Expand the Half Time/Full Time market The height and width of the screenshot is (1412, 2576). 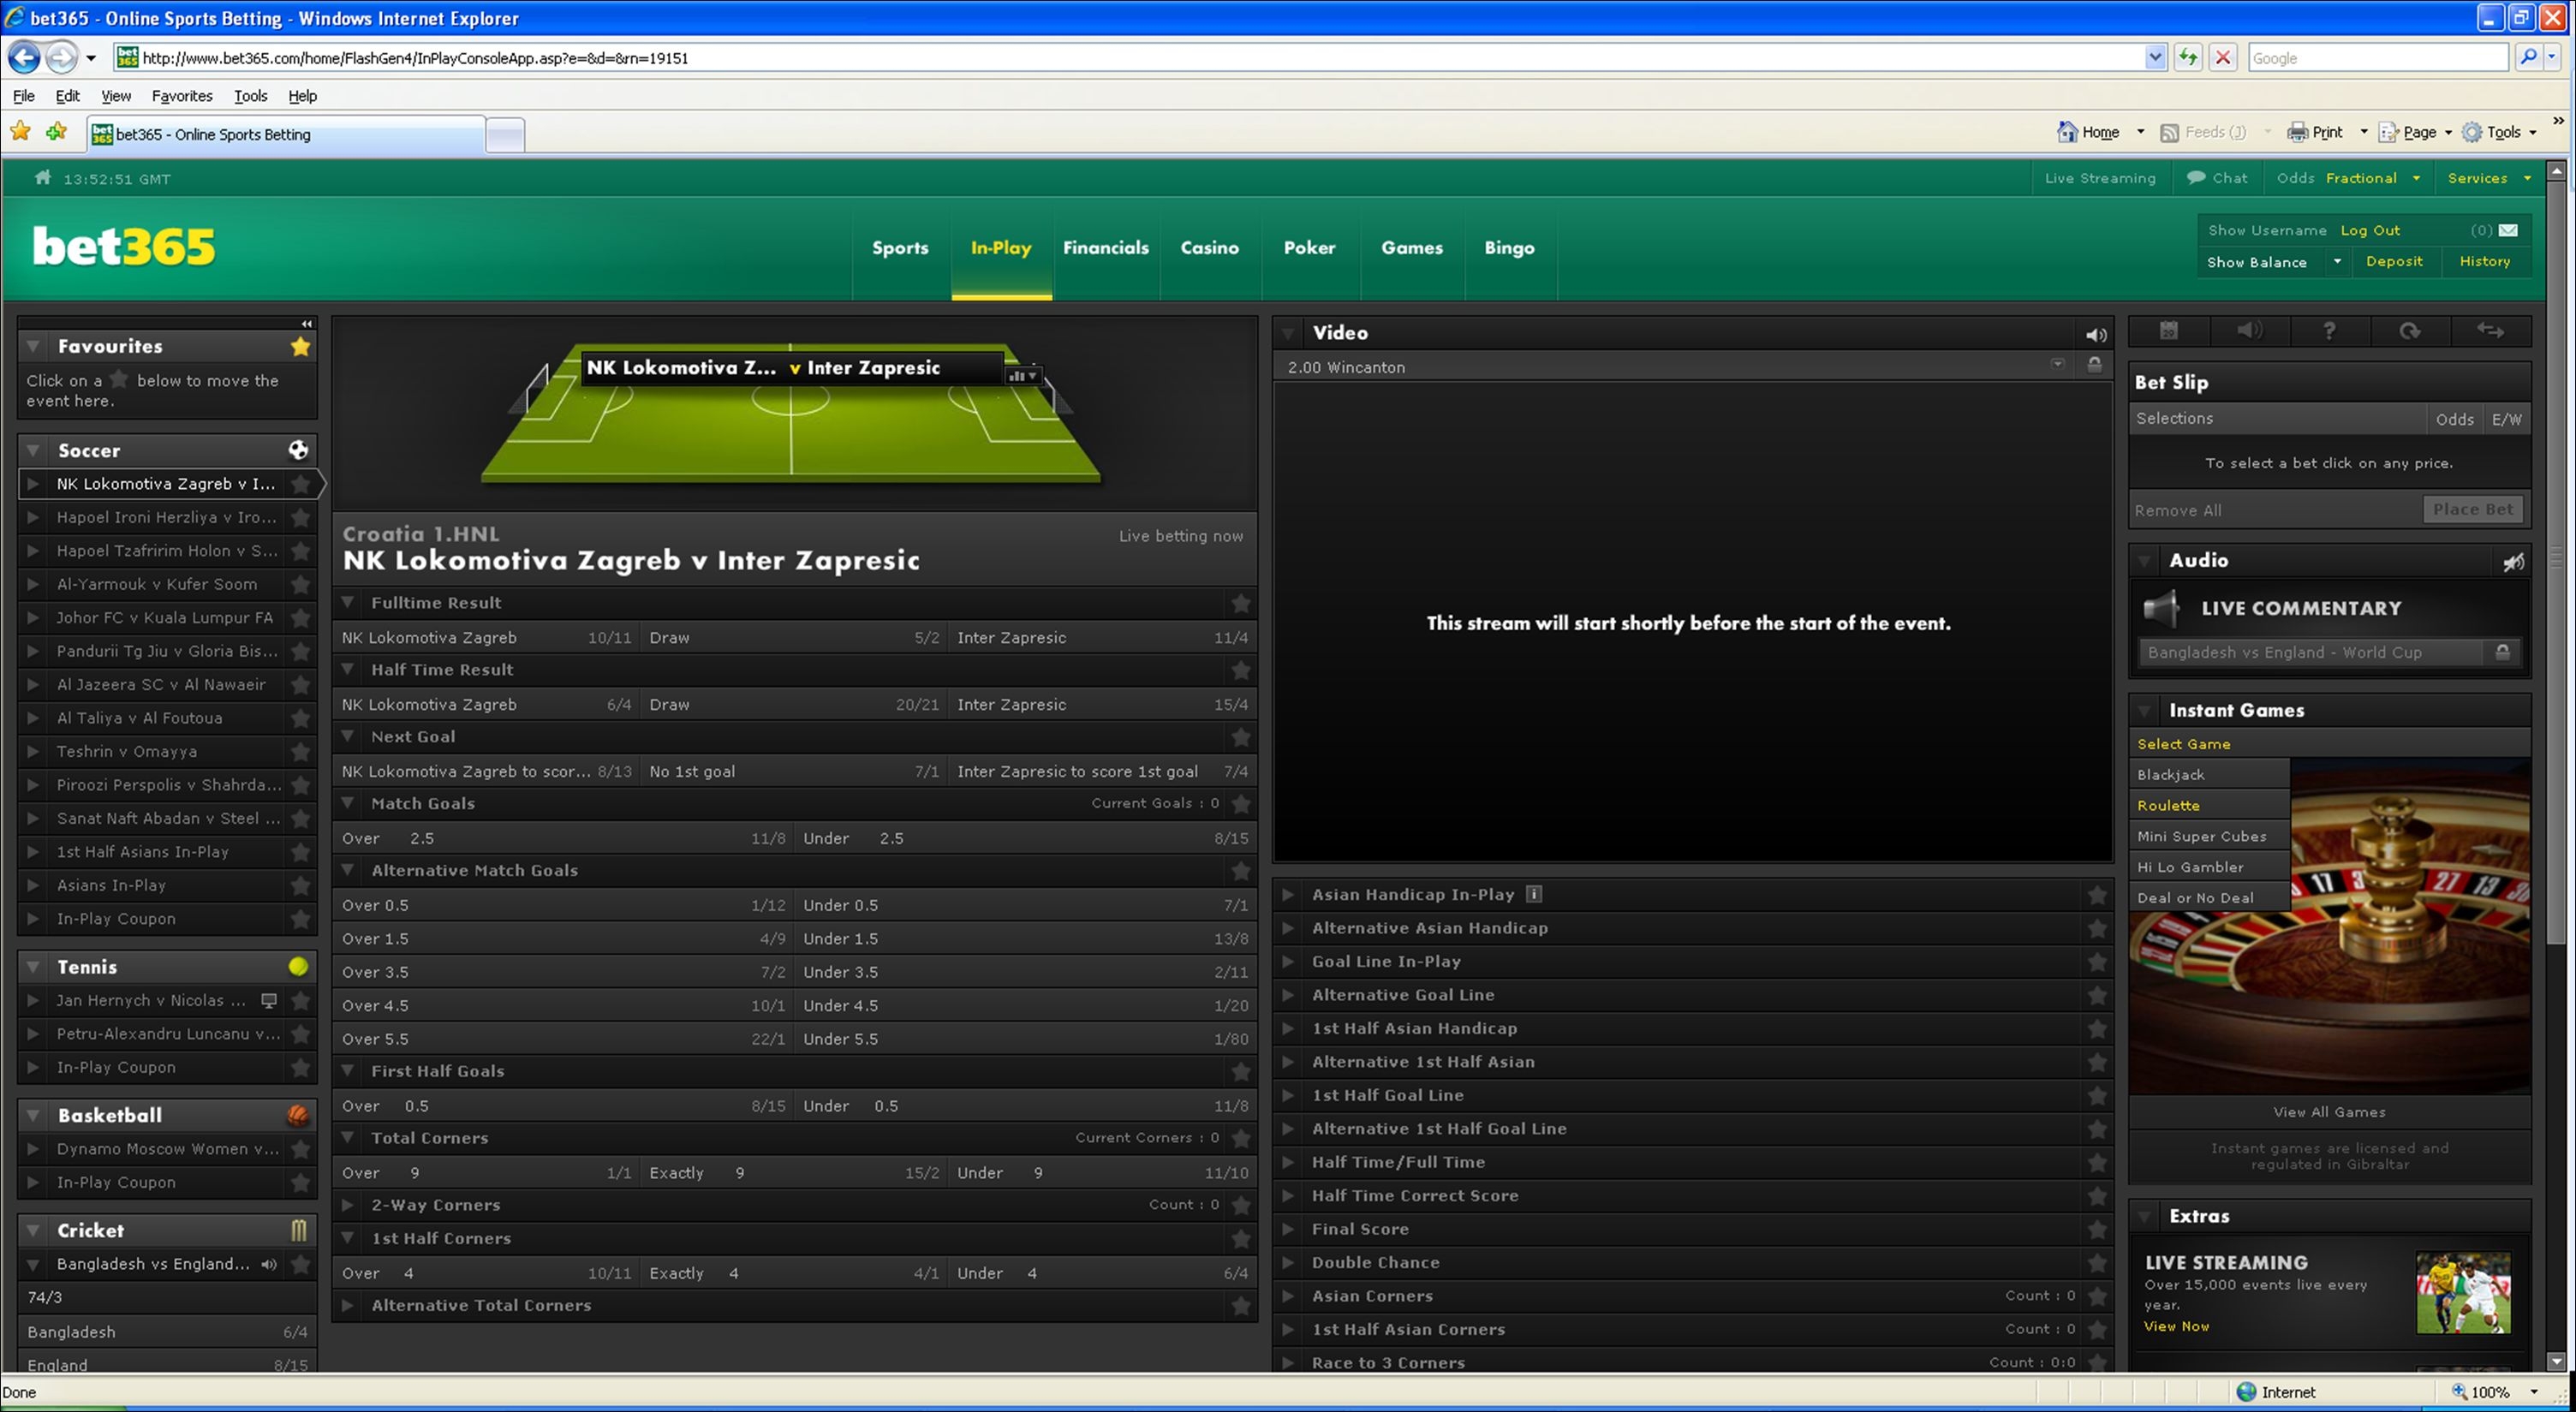1288,1162
